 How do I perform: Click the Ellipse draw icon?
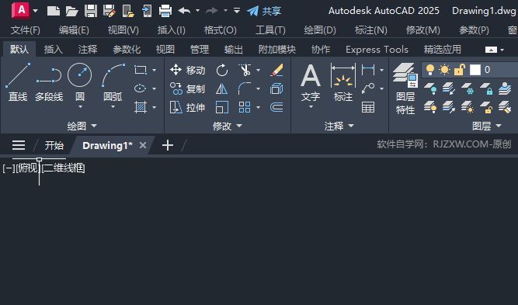(141, 88)
